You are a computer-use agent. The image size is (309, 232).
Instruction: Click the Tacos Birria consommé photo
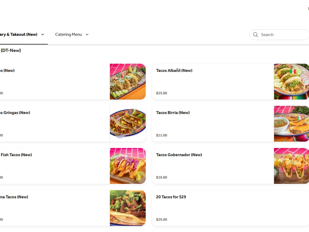click(291, 124)
